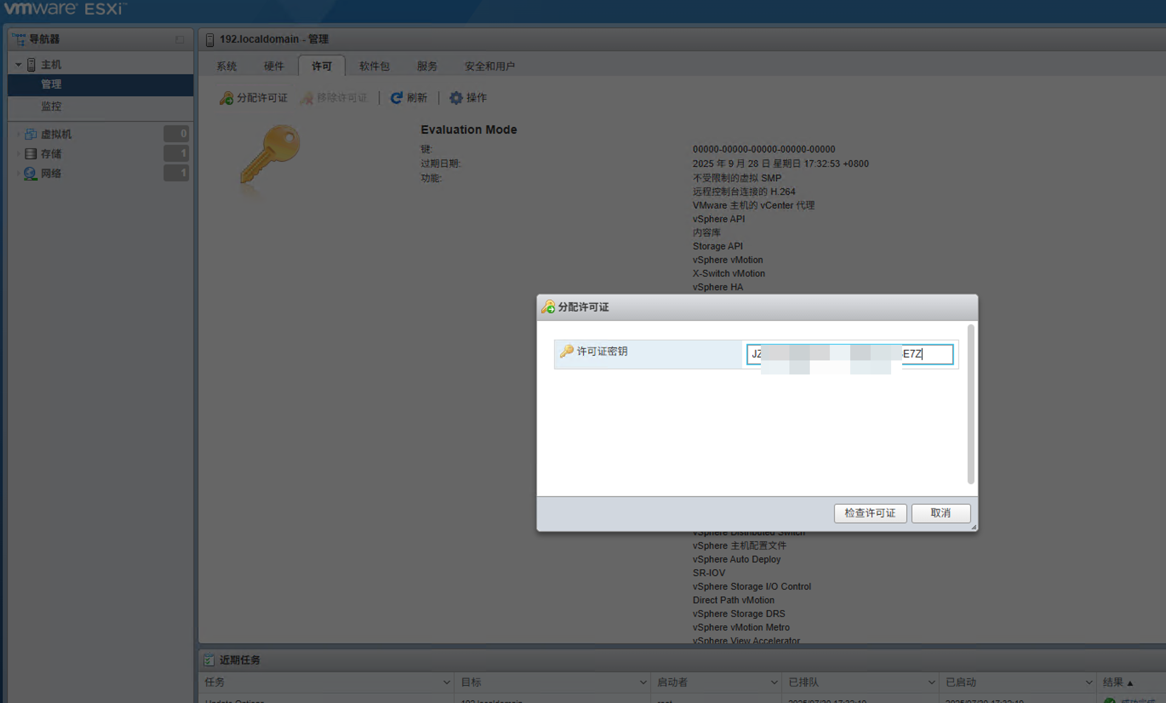Click the Actions (操作) gear icon

(456, 98)
